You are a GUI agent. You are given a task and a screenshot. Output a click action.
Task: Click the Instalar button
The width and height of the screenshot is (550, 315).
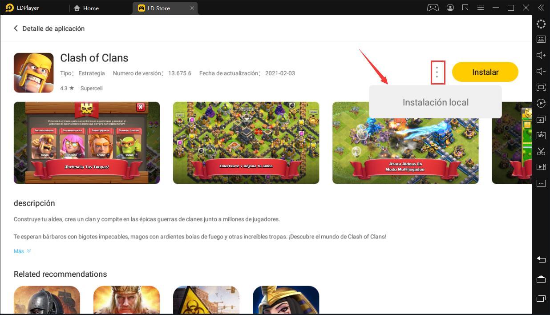485,72
